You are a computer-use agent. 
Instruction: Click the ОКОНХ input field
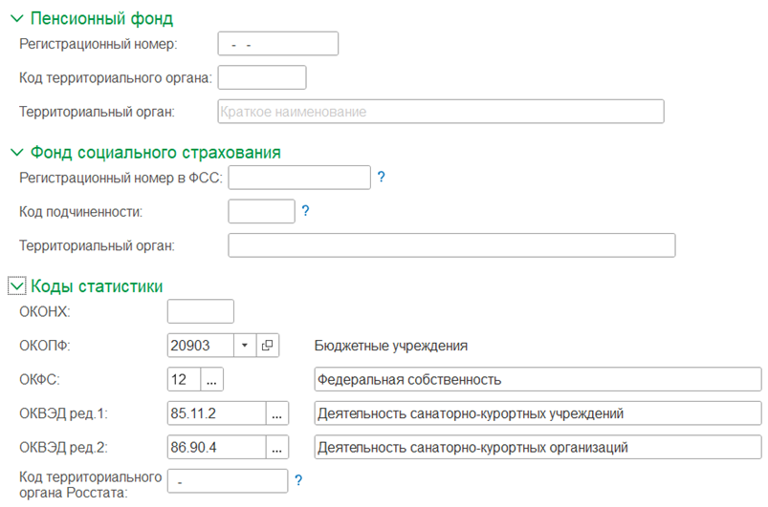pyautogui.click(x=201, y=311)
